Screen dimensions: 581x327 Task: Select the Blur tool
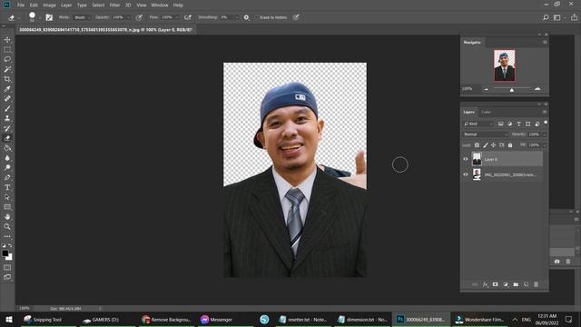(7, 158)
